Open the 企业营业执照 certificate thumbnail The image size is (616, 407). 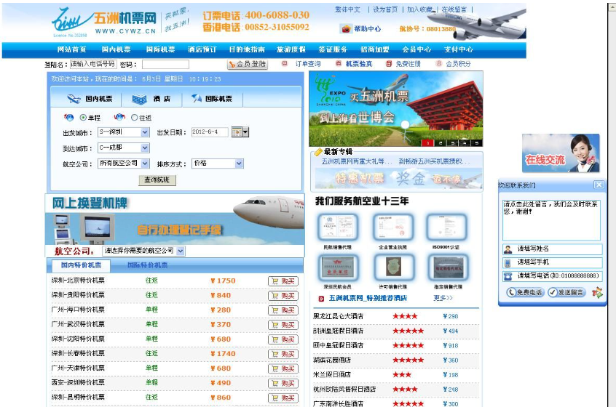pos(393,227)
